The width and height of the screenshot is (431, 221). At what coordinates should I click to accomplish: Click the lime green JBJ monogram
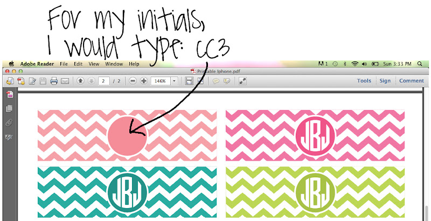(x=316, y=192)
